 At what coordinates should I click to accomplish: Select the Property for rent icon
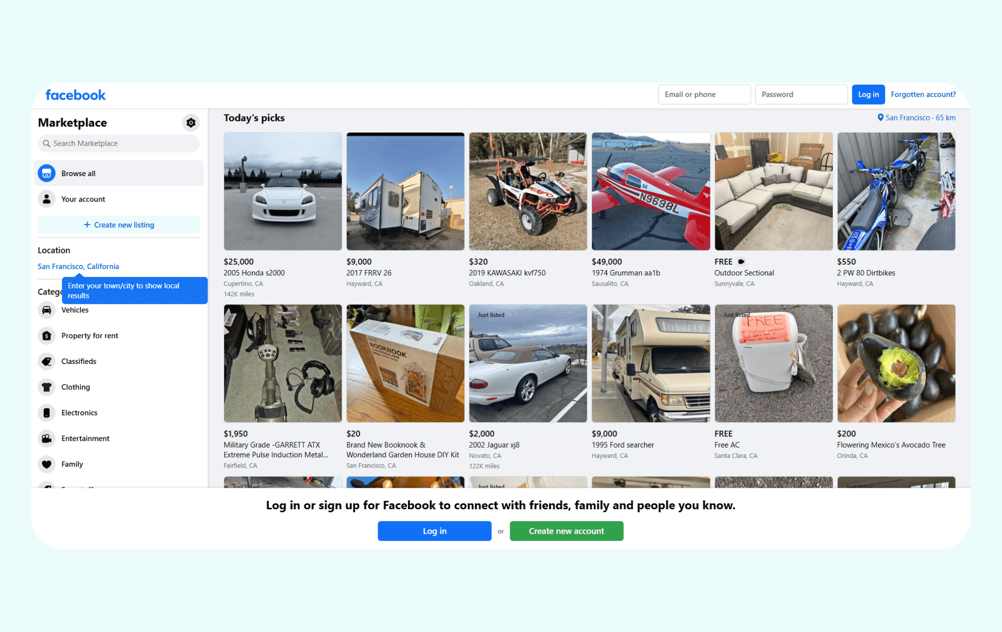[46, 336]
